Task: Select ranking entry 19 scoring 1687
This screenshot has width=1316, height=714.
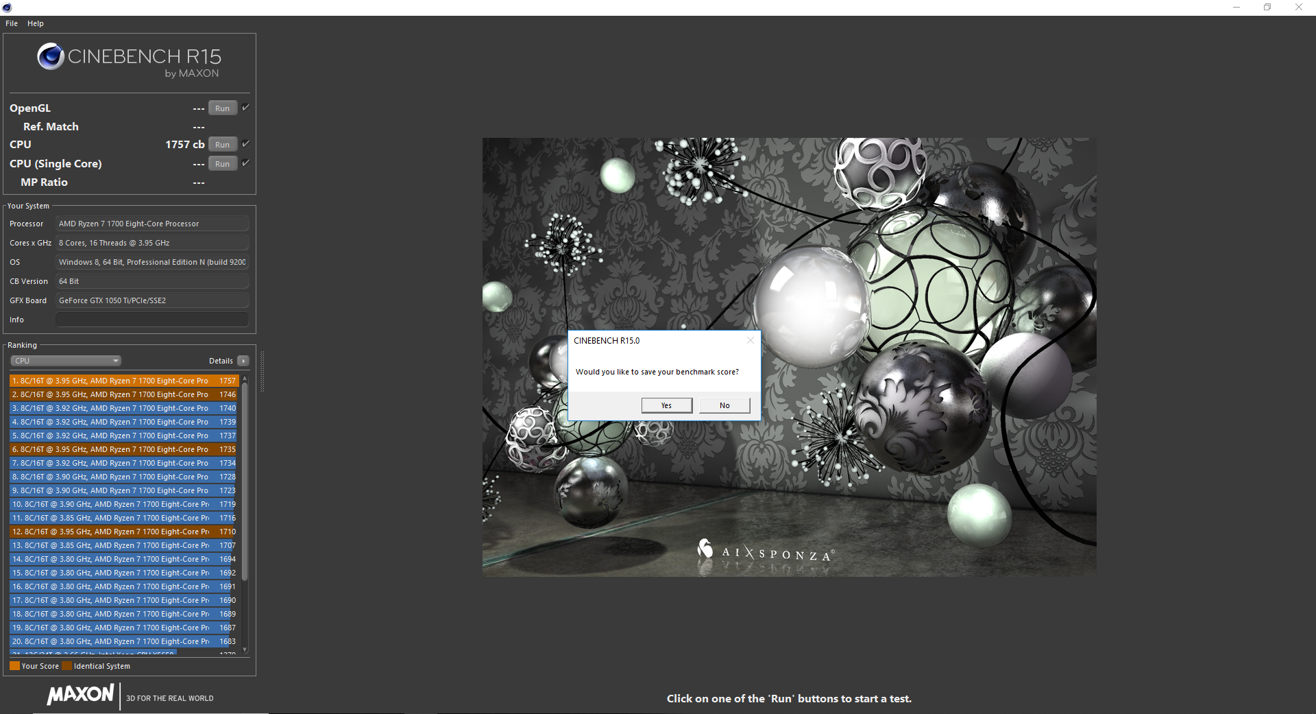Action: (x=123, y=628)
